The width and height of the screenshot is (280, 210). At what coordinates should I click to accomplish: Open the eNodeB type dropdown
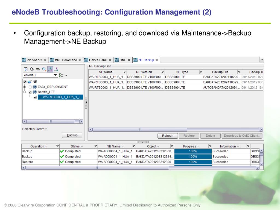[x=56, y=75]
